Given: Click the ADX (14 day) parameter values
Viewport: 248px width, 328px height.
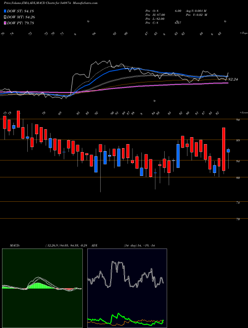Looking at the screenshot, I should point(140,246).
